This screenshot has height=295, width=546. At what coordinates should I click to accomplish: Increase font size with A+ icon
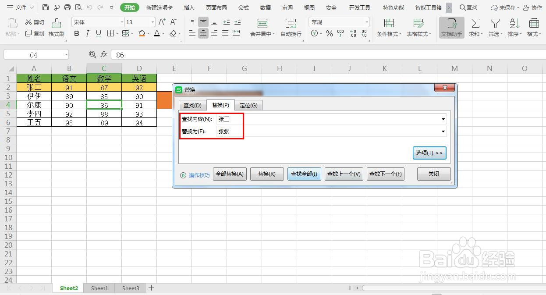click(162, 22)
